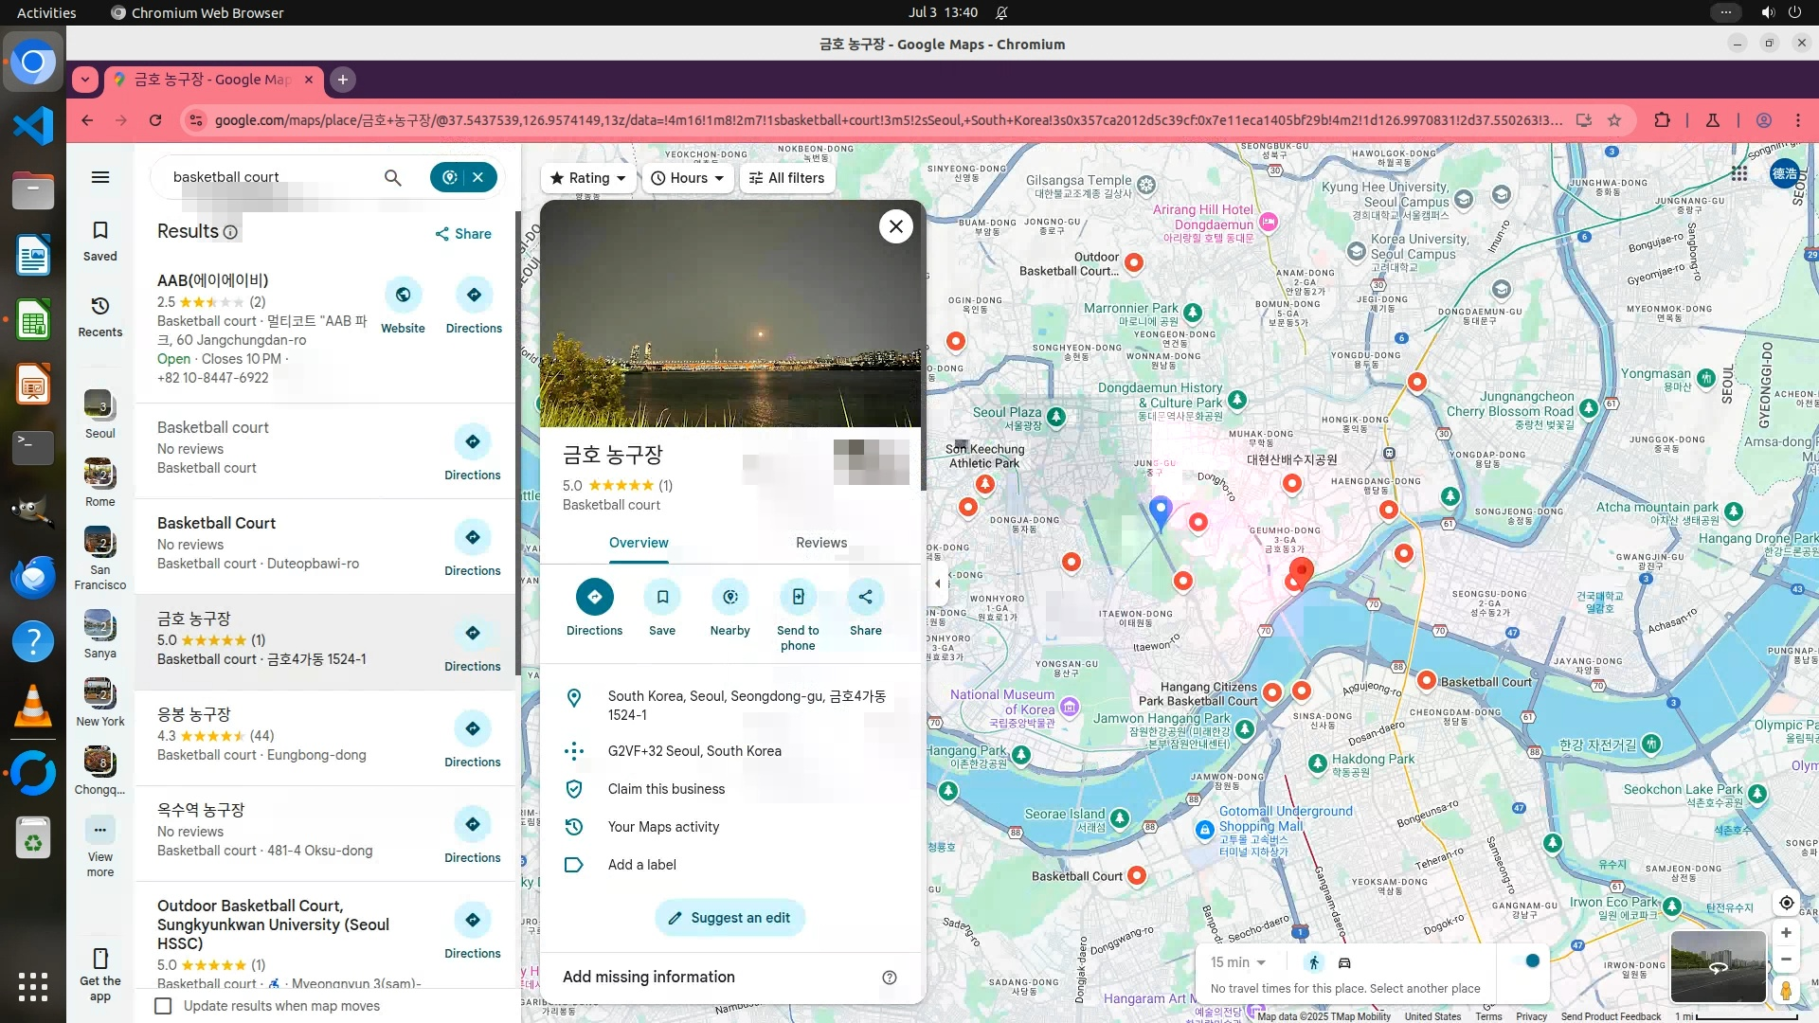Click the Suggest an edit button
Screen dimensions: 1819x1023
point(729,918)
